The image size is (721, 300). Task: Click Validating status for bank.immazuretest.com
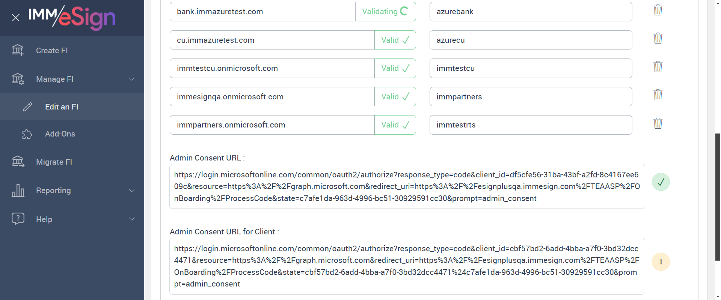385,12
